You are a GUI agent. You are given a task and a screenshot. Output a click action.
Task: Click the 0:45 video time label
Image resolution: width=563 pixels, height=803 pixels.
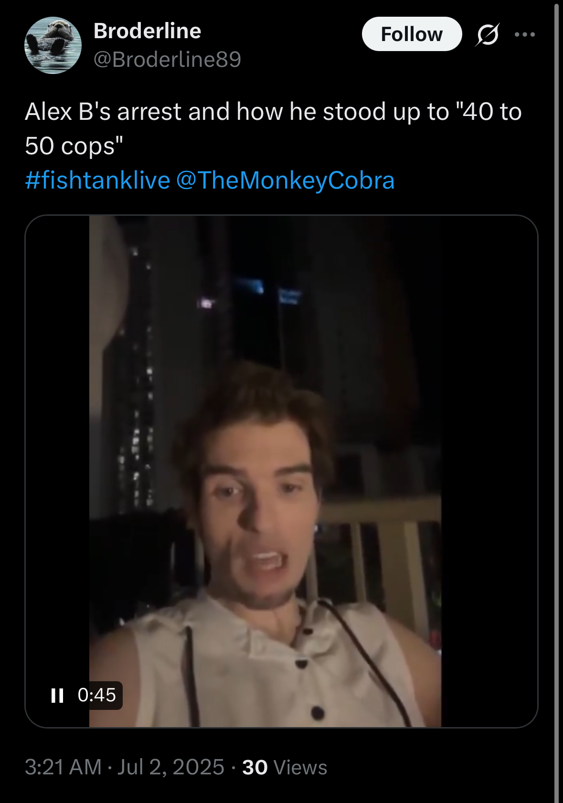point(96,695)
